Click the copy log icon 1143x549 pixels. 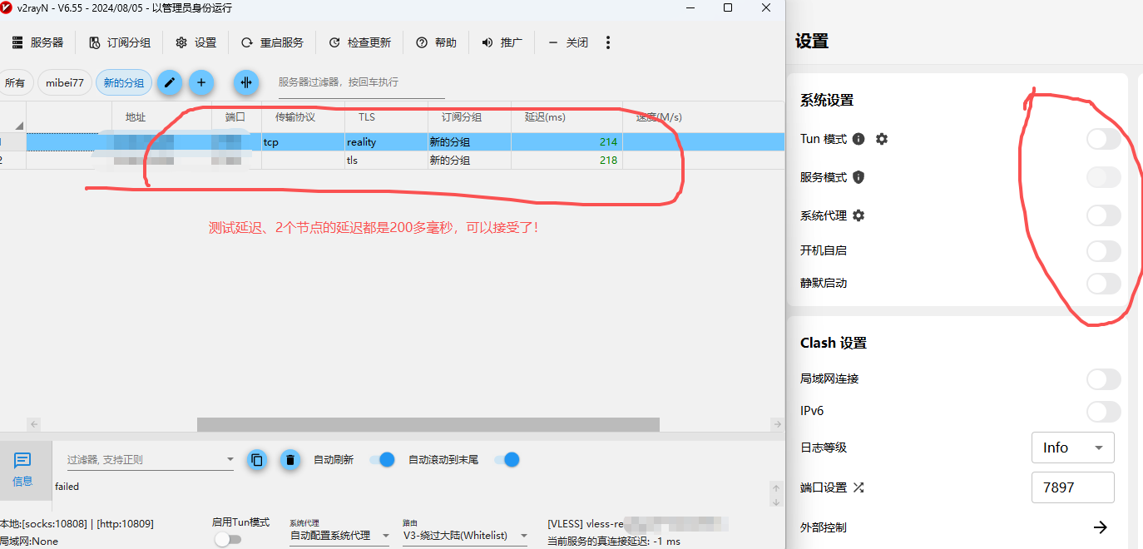tap(257, 459)
